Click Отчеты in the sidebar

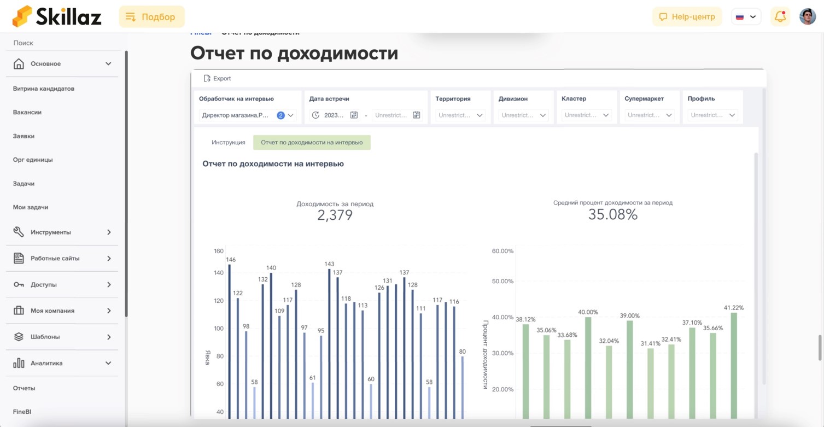(x=25, y=388)
